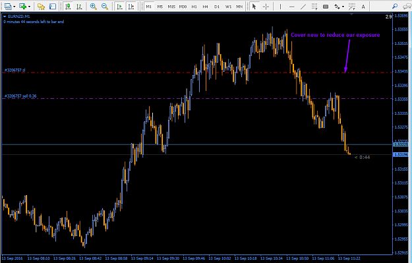
Task: Switch chart to MN monthly timeframe
Action: click(x=239, y=7)
